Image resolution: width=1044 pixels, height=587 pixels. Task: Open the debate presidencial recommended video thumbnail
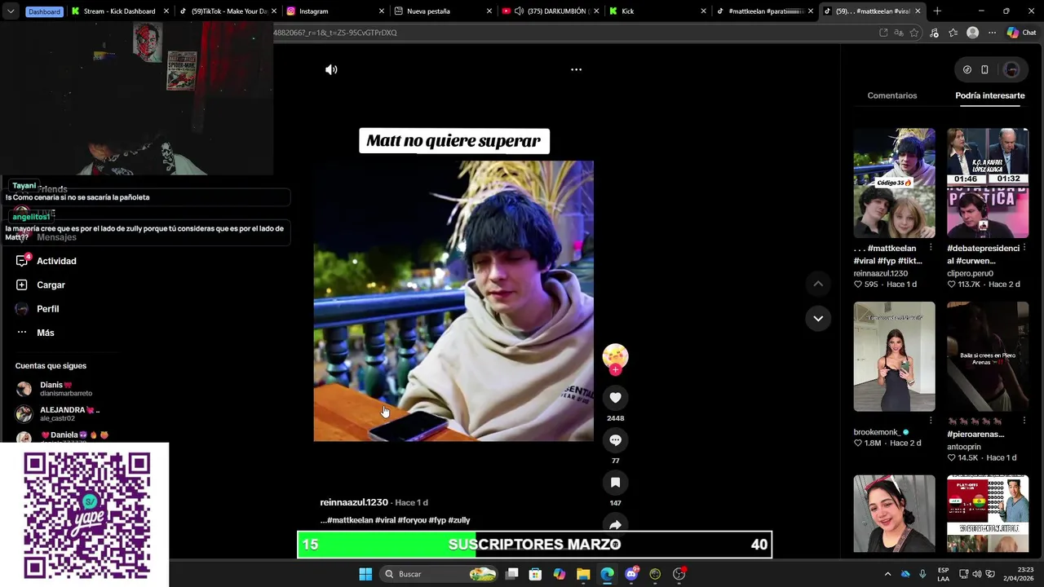coord(988,183)
